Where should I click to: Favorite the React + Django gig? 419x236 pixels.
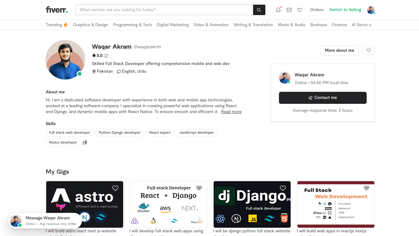tap(199, 188)
